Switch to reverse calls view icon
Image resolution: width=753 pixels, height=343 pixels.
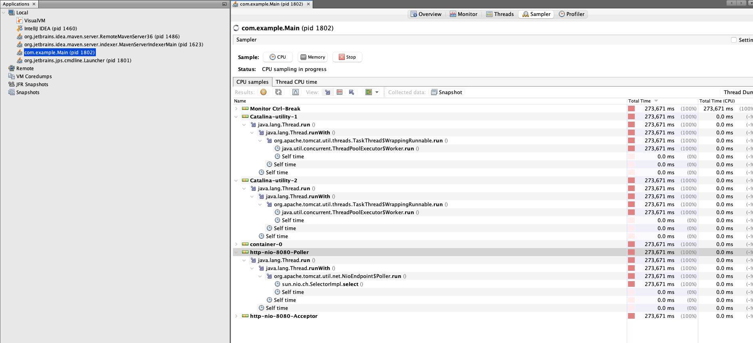(x=352, y=92)
